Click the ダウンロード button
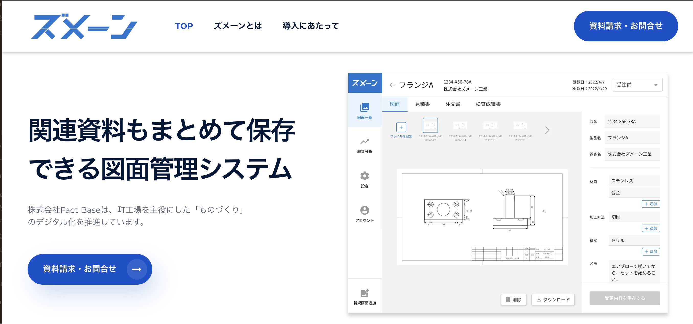Screen dimensions: 693x324 tap(553, 299)
